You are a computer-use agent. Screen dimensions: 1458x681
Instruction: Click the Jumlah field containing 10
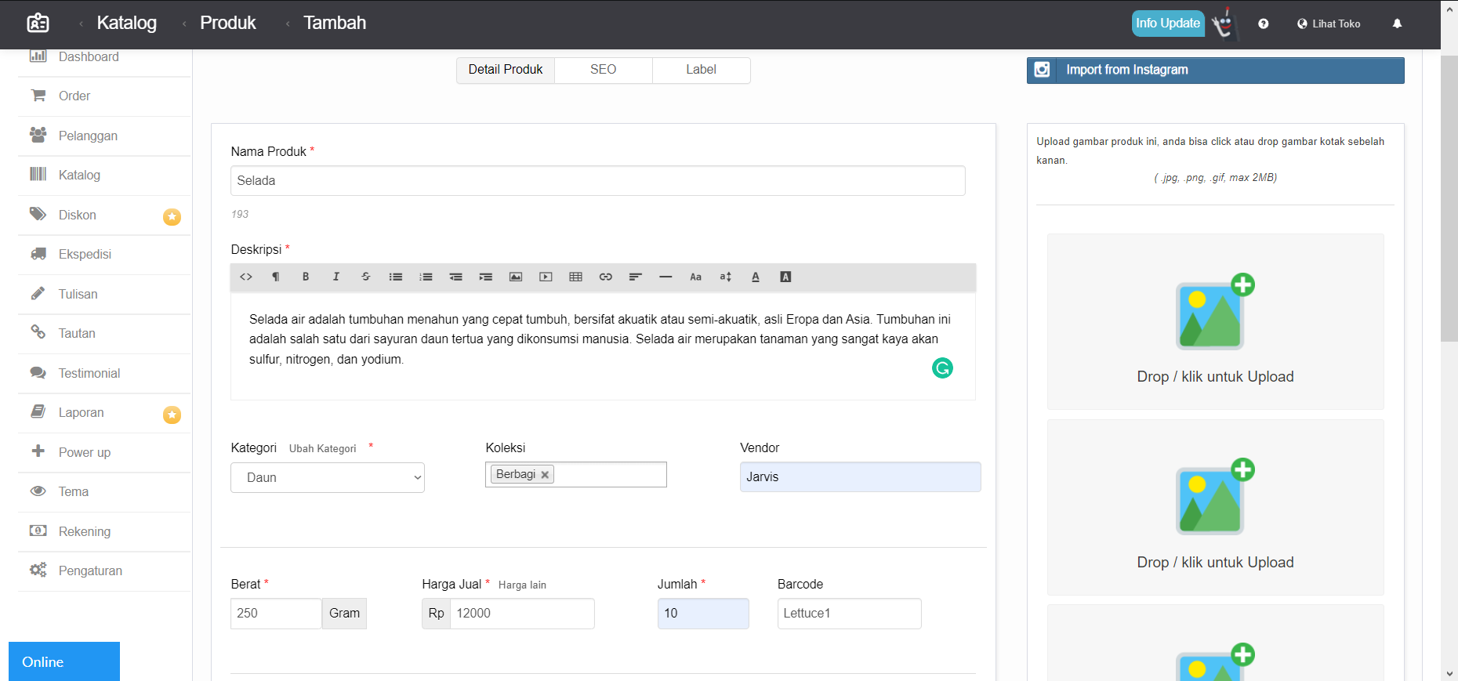pyautogui.click(x=703, y=614)
